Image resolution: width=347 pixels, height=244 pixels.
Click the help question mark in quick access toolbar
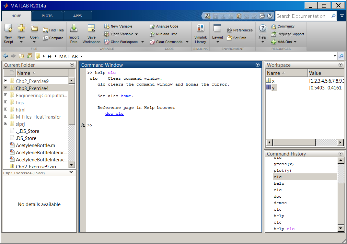[x=270, y=16]
